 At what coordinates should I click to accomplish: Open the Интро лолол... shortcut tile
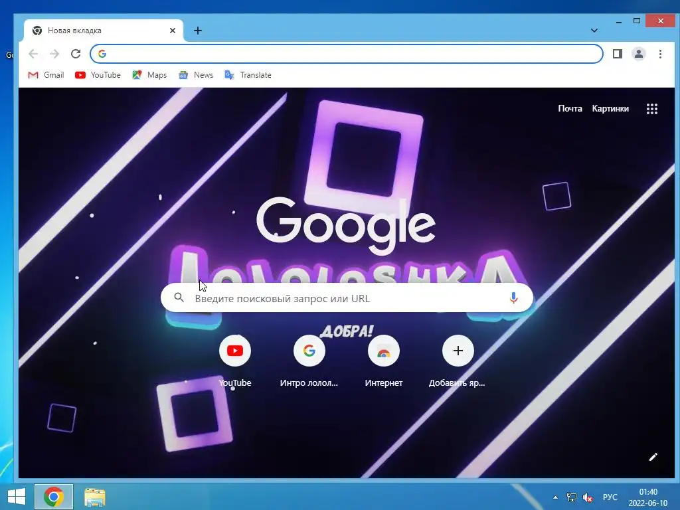[309, 361]
